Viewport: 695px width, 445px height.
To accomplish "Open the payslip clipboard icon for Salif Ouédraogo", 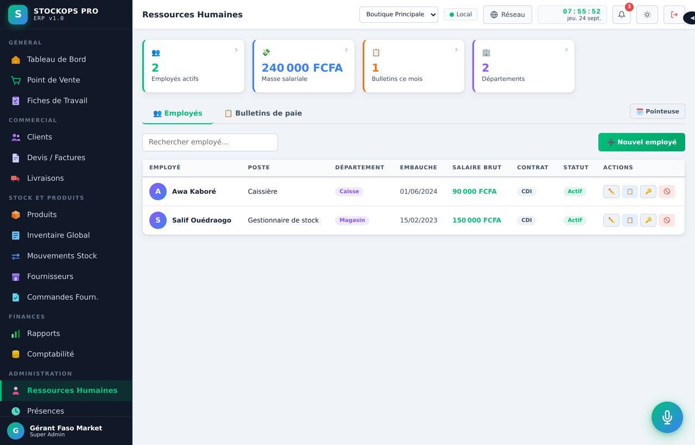I will pyautogui.click(x=630, y=220).
